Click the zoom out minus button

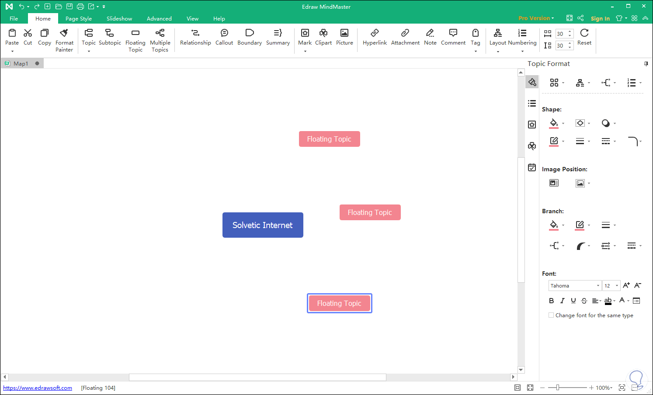tap(542, 388)
